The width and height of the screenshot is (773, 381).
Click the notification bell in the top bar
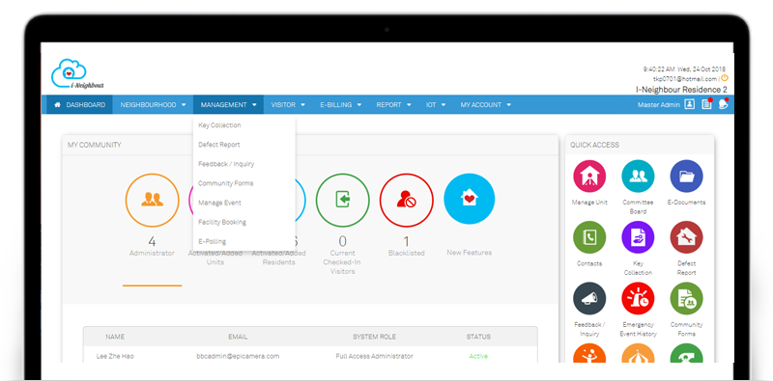click(x=723, y=104)
